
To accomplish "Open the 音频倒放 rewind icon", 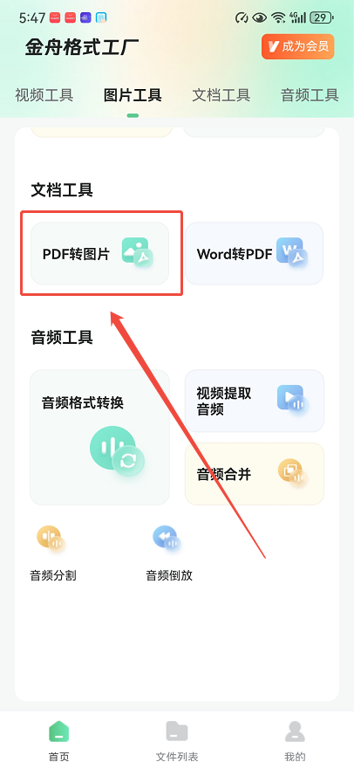I will (167, 539).
